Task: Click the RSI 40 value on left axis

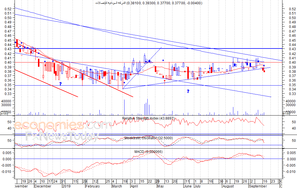Action: coord(9,128)
